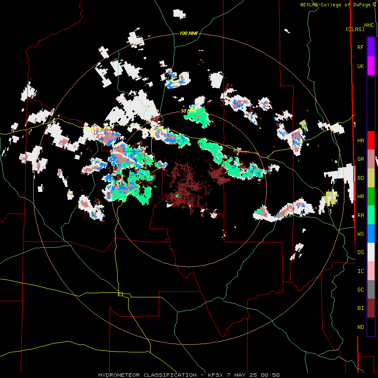Click the HR legend label
The height and width of the screenshot is (378, 378).
pos(360,197)
